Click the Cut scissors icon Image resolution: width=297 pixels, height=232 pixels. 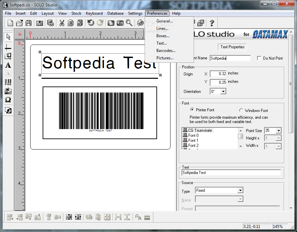(62, 23)
